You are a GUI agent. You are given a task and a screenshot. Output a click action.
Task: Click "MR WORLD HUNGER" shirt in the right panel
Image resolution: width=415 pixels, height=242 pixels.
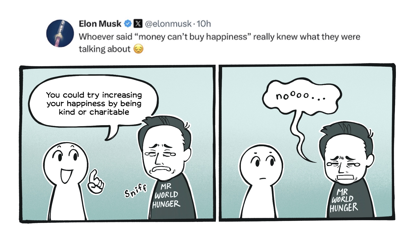(x=343, y=201)
